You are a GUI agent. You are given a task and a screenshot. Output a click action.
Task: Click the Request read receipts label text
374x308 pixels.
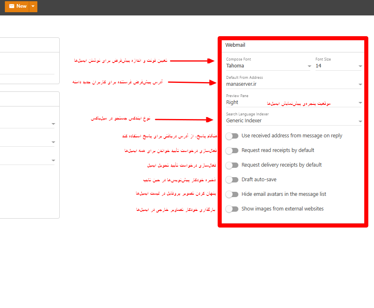(278, 150)
